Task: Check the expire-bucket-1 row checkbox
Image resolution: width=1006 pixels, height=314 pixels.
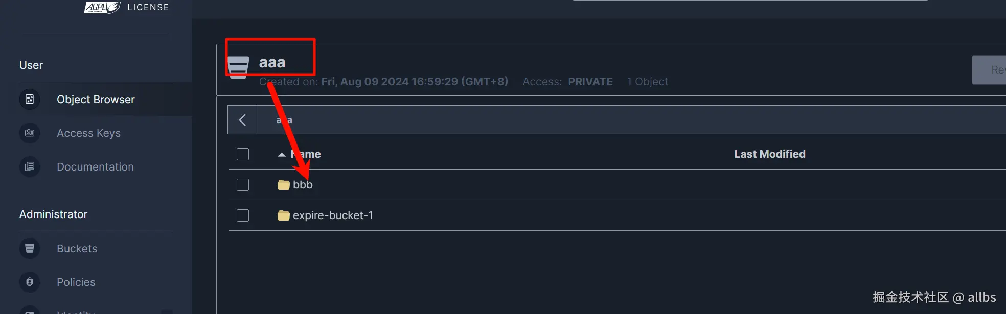Action: (x=243, y=215)
